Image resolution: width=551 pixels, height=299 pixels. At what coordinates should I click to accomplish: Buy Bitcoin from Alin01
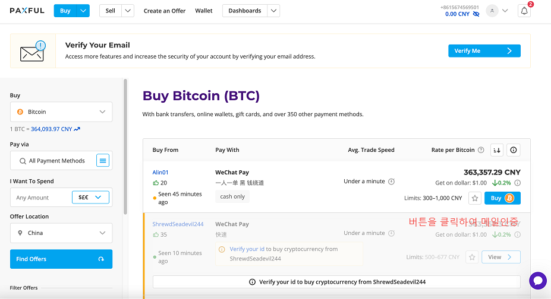[x=502, y=198]
